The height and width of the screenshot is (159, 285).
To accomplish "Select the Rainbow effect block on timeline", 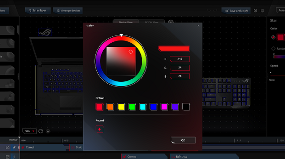I will [x=186, y=156].
